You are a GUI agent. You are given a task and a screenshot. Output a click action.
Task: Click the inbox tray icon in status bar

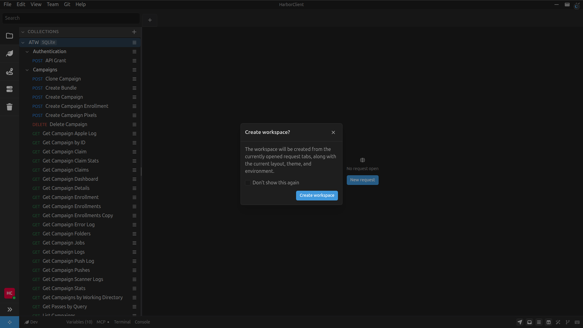coord(529,322)
